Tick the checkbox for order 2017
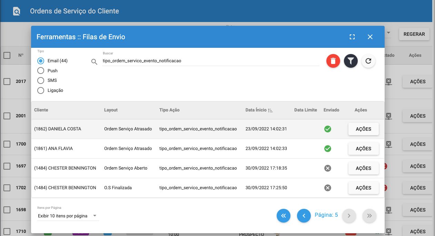 click(7, 82)
